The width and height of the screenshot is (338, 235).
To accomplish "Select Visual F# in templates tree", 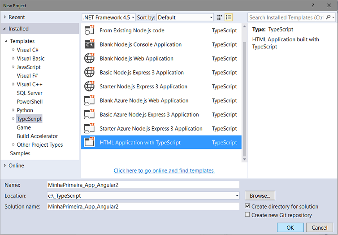I will (x=27, y=76).
